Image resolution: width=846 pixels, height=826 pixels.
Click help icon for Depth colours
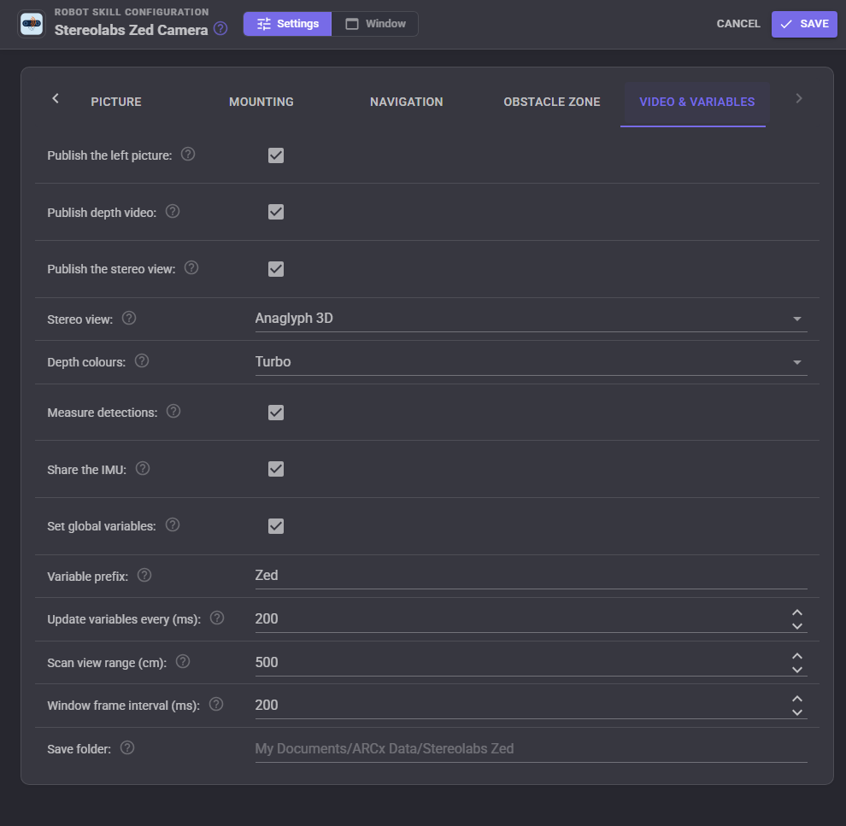coord(142,360)
